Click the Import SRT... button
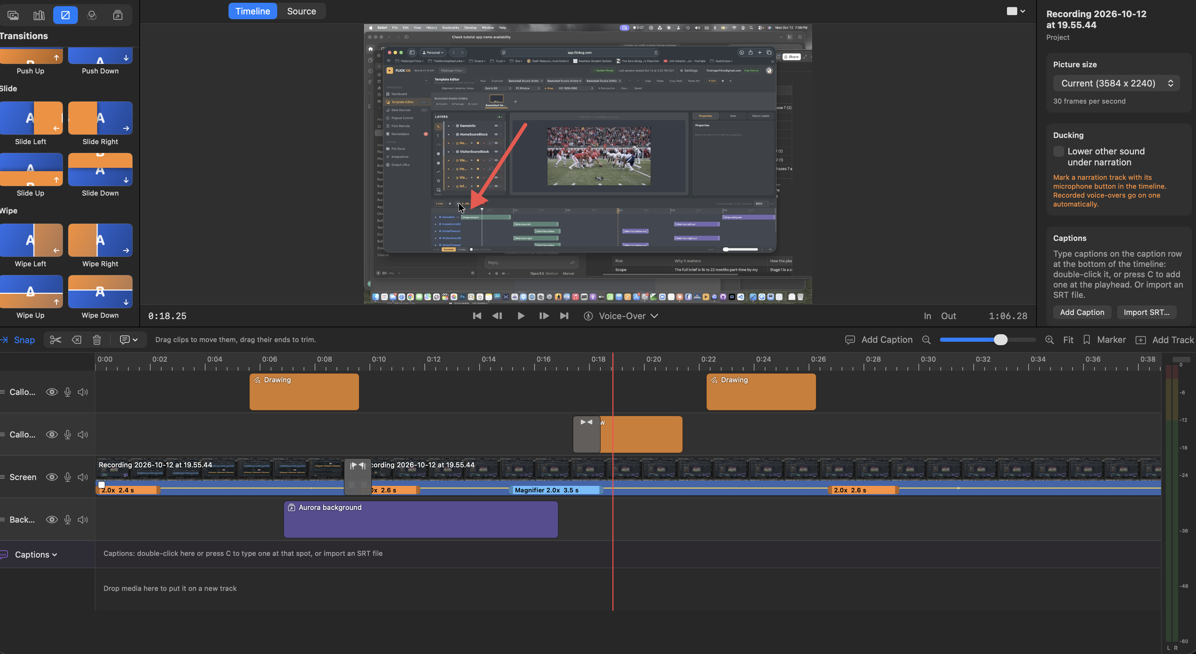Screen dimensions: 1196x654 click(1146, 312)
